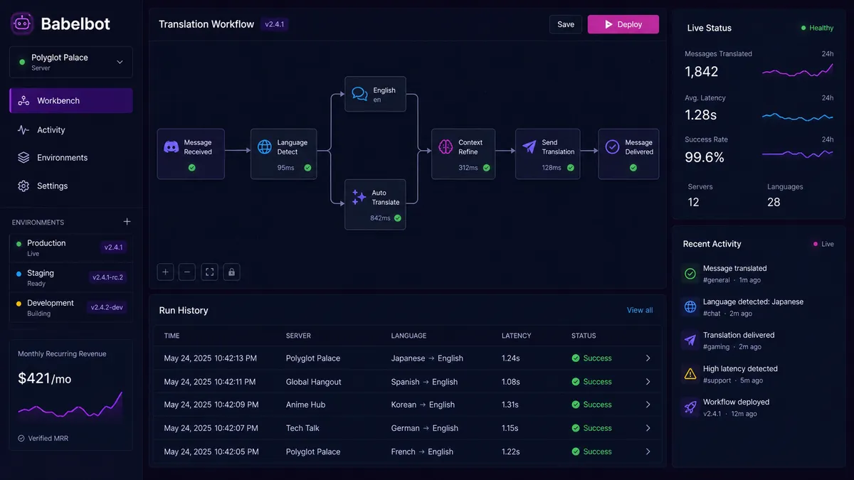Screen dimensions: 854x480
Task: Click Global Hangout in the server column
Action: (x=314, y=382)
